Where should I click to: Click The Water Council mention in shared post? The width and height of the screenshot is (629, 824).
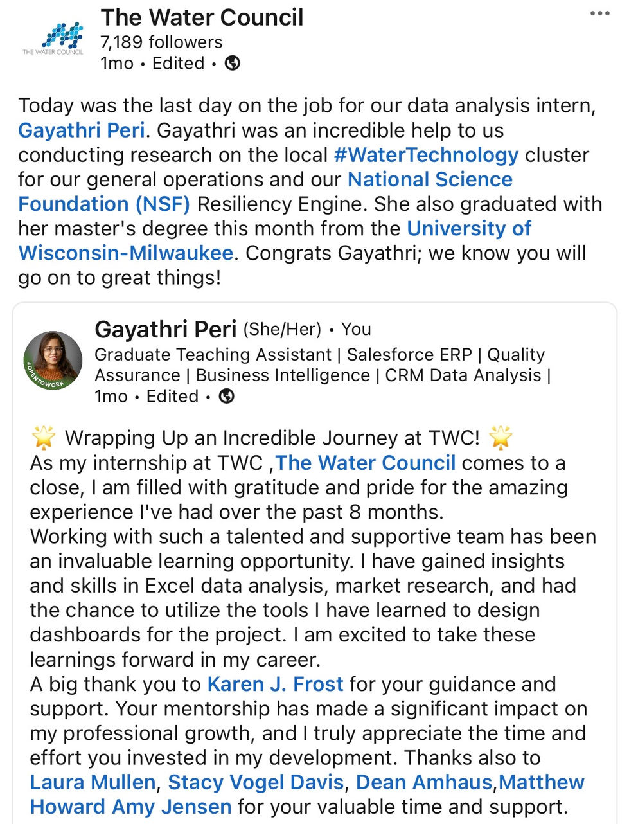coord(366,463)
